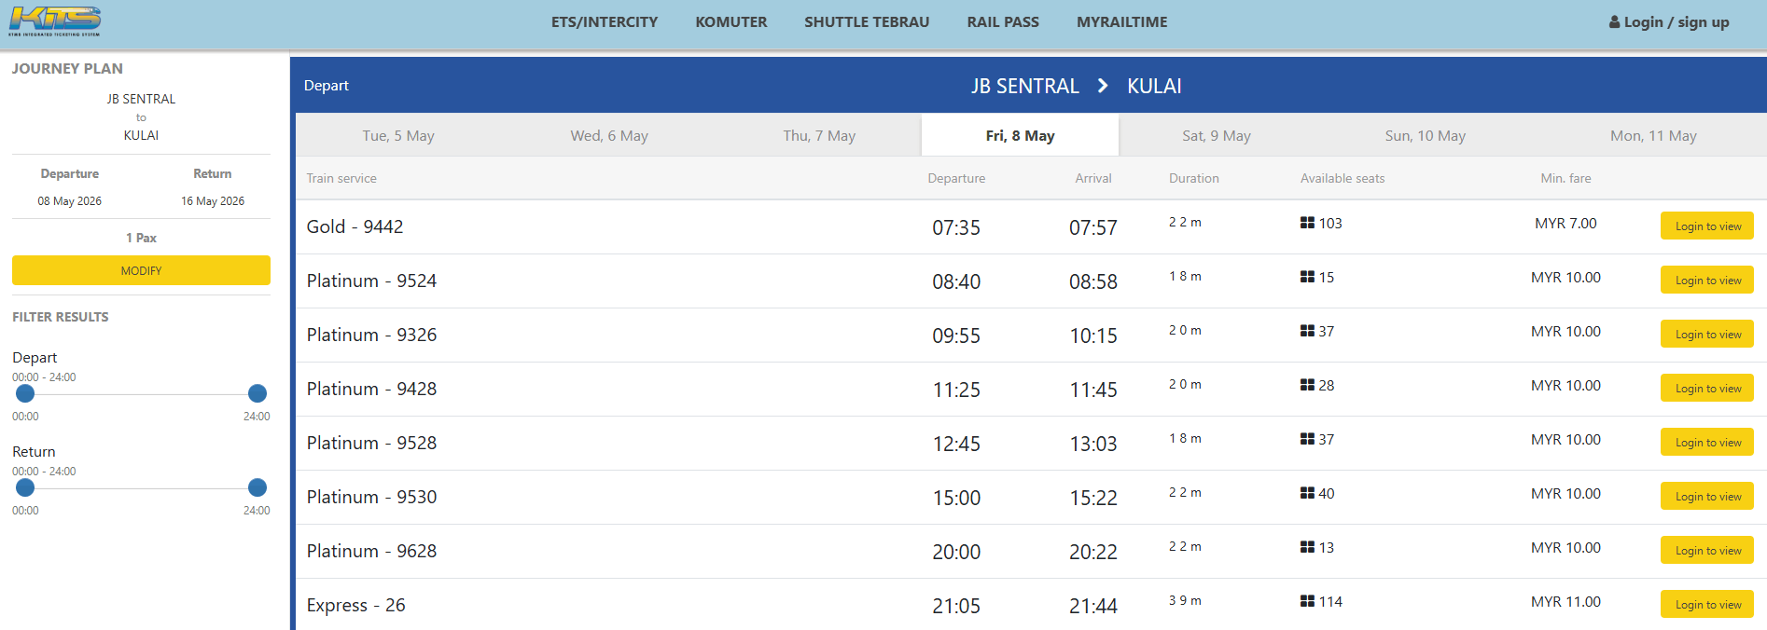Open MYRAILTIME
Image resolution: width=1767 pixels, height=630 pixels.
point(1122,21)
